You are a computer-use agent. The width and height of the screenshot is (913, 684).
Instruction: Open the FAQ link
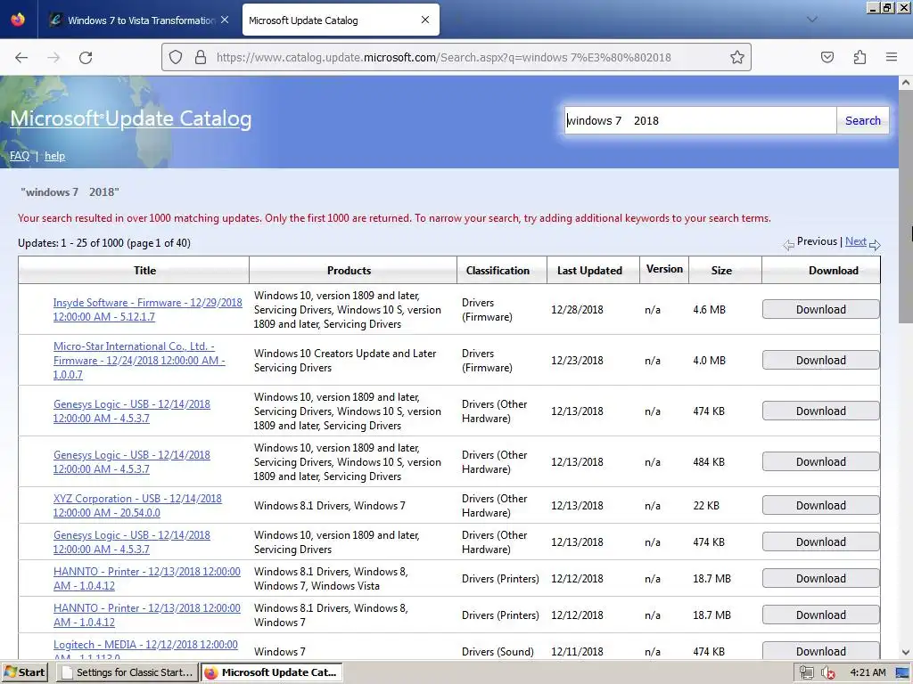20,156
